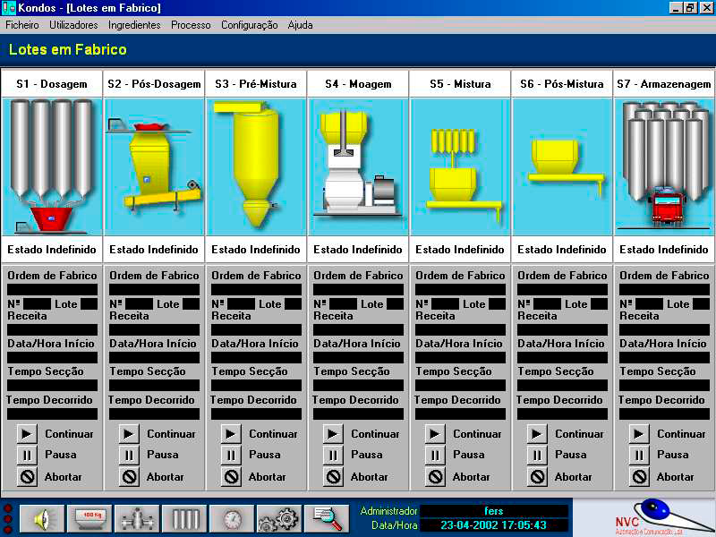Select the S2 - Pós-Dosagem machine image
Screen dimensions: 716x537
coord(154,166)
